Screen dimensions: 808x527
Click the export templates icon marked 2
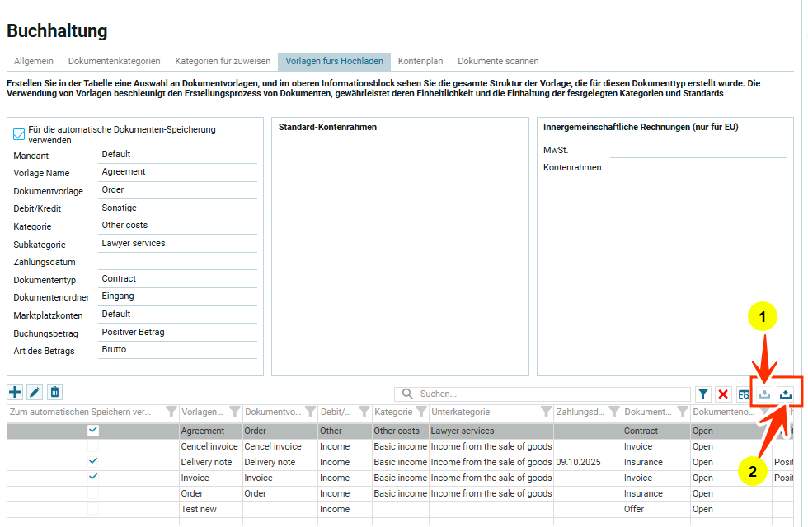(786, 394)
